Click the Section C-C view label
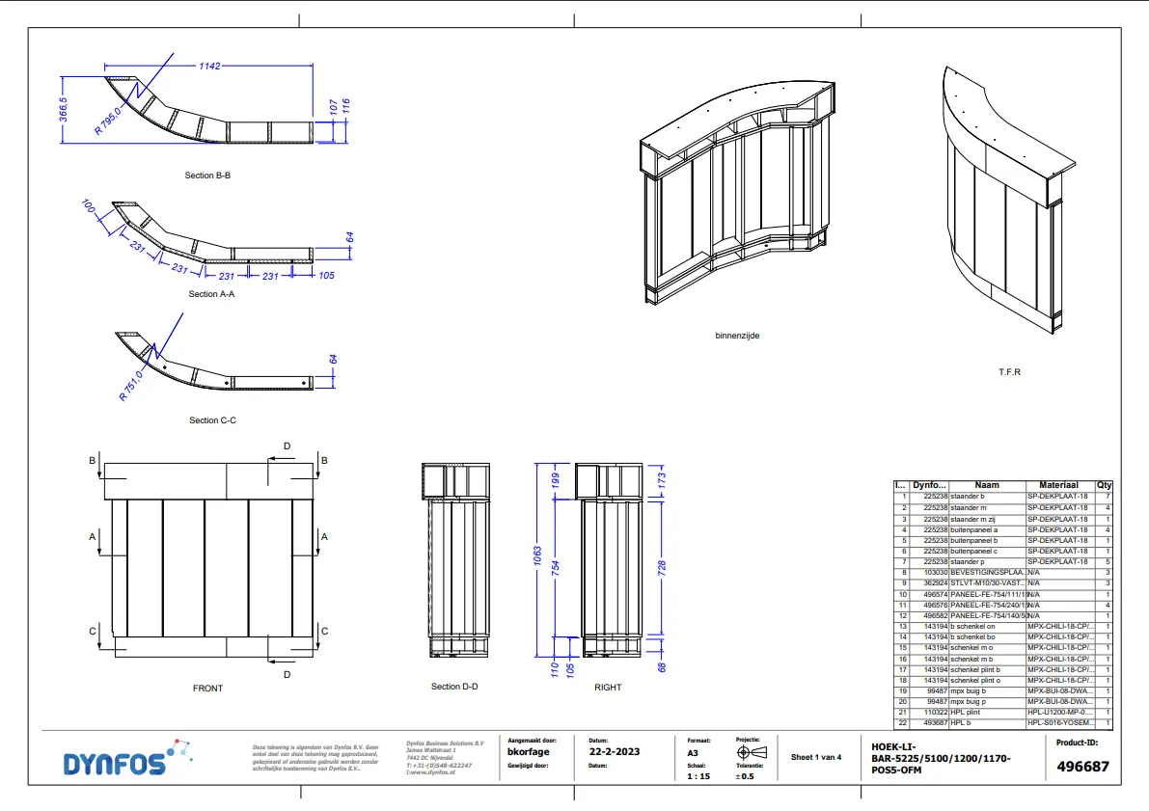The width and height of the screenshot is (1149, 811). click(212, 420)
